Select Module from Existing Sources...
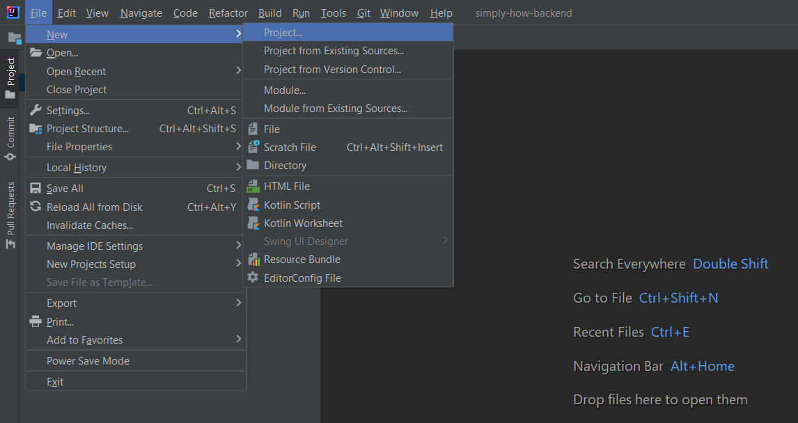The height and width of the screenshot is (423, 798). coord(348,109)
